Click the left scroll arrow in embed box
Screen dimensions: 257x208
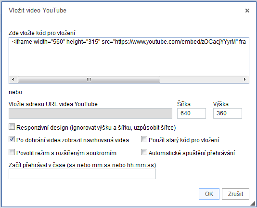click(13, 80)
